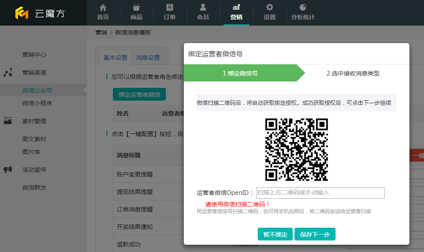Click the 素材管理 sidebar section label
This screenshot has height=252, width=424.
pos(34,121)
